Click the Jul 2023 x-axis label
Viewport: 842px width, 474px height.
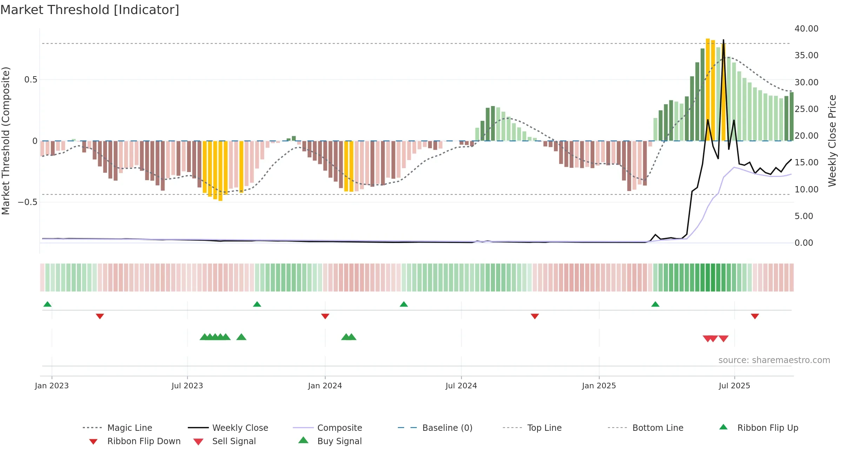click(187, 386)
